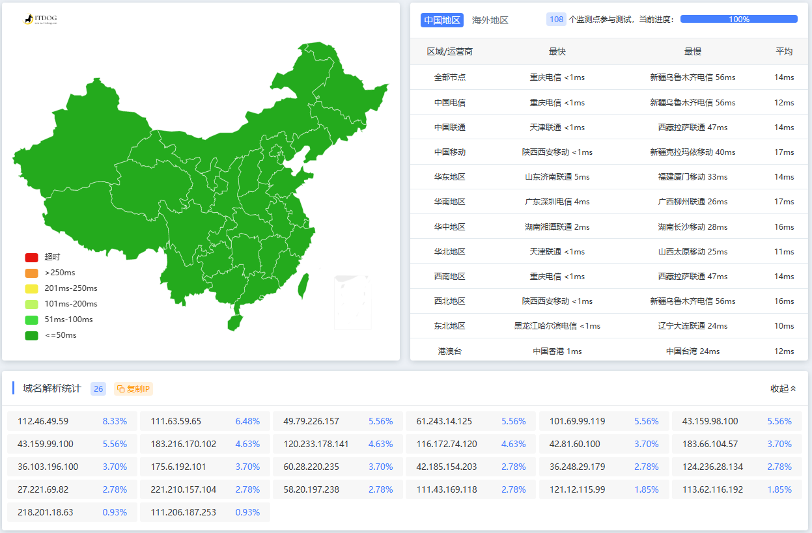Click Taiwan island on the map
Image resolution: width=812 pixels, height=533 pixels.
point(303,285)
